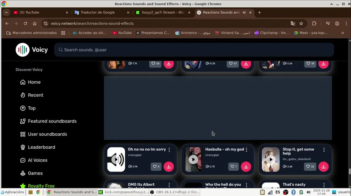Like the sound with 18 likes
Screen dimensions: 351x196
(310, 63)
